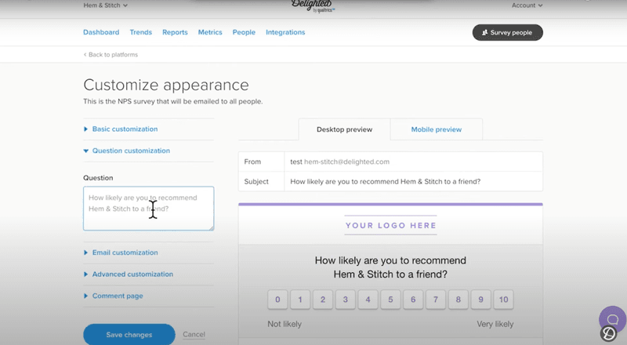Click the Customize appearance heading
Viewport: 627px width, 345px height.
point(166,85)
